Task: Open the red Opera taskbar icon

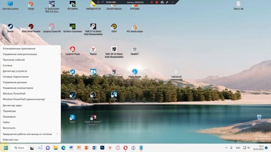Action: click(126, 148)
